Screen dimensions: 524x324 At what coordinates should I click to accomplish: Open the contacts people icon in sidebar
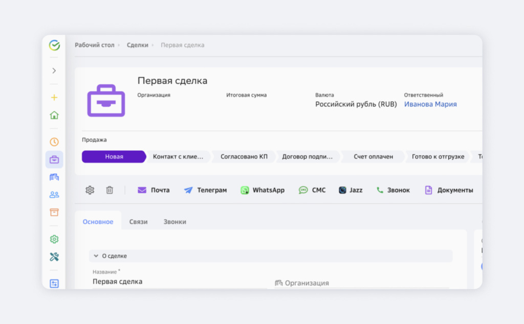tap(54, 195)
